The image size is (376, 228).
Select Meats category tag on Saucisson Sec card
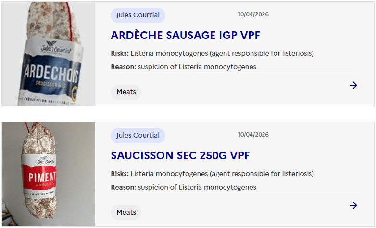click(x=126, y=212)
